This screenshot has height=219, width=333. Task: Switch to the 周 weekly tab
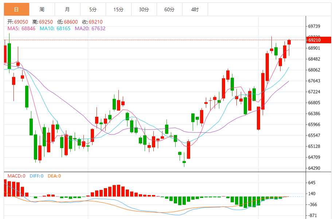tap(42, 9)
